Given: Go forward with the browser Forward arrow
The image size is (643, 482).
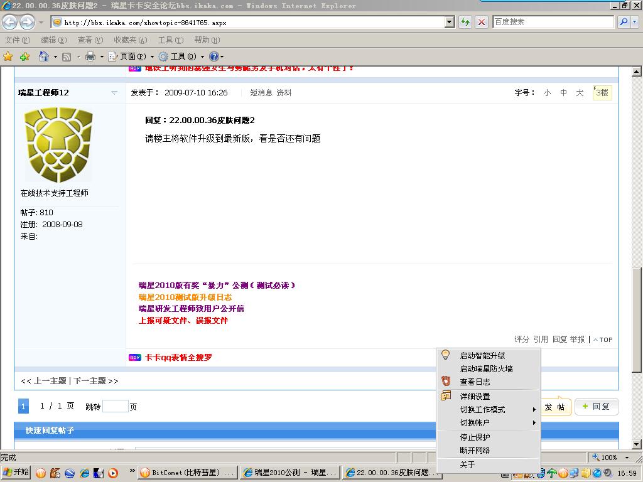Looking at the screenshot, I should click(28, 22).
